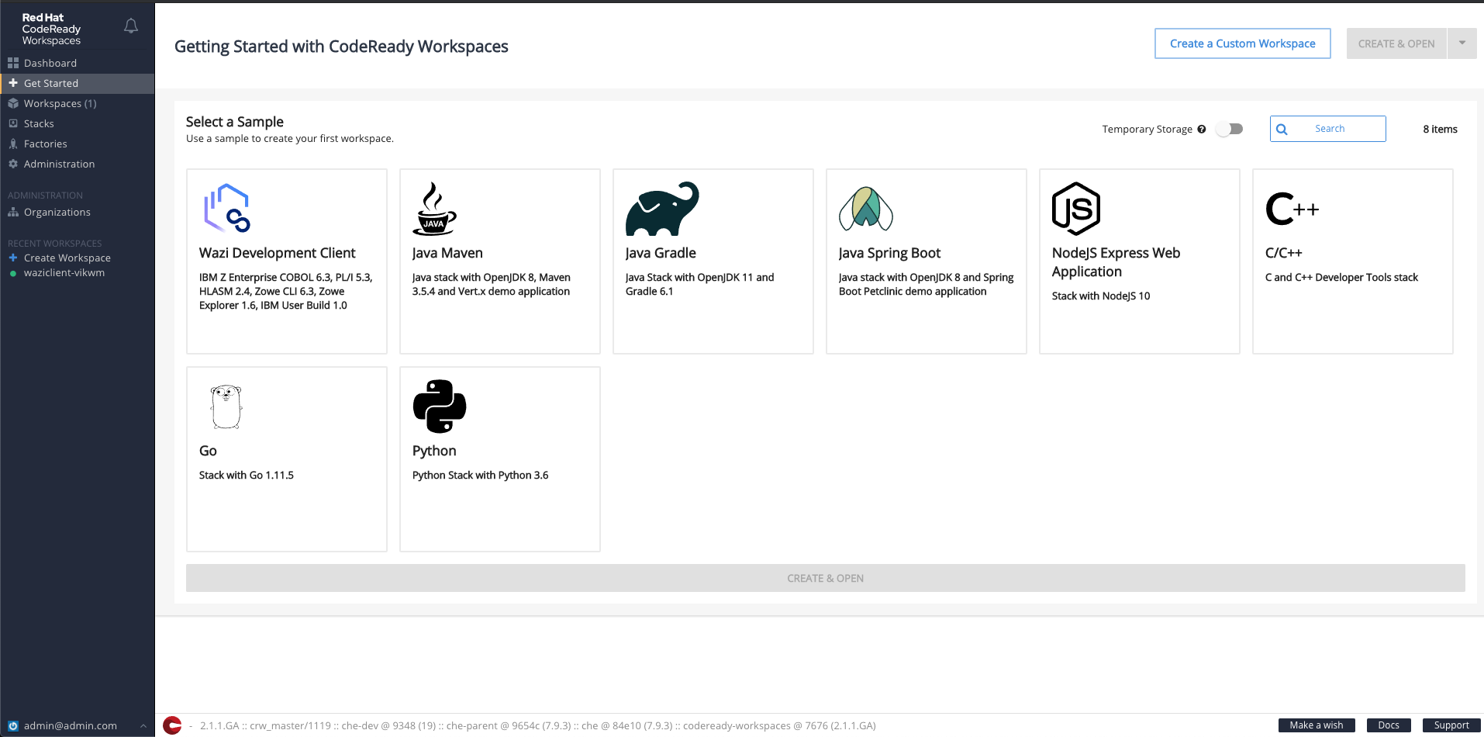Toggle the Temporary Storage switch
This screenshot has height=737, width=1484.
1230,129
